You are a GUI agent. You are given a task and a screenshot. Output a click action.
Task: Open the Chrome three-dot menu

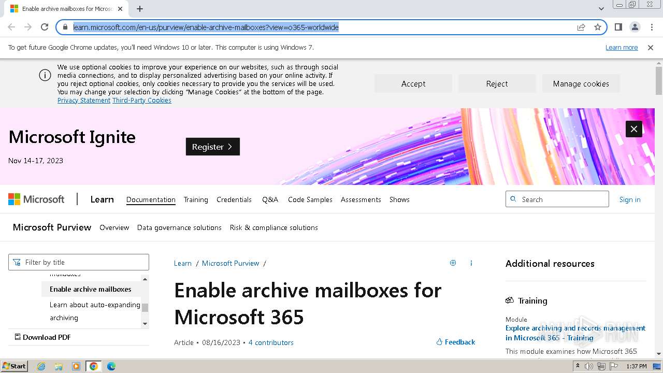tap(652, 27)
